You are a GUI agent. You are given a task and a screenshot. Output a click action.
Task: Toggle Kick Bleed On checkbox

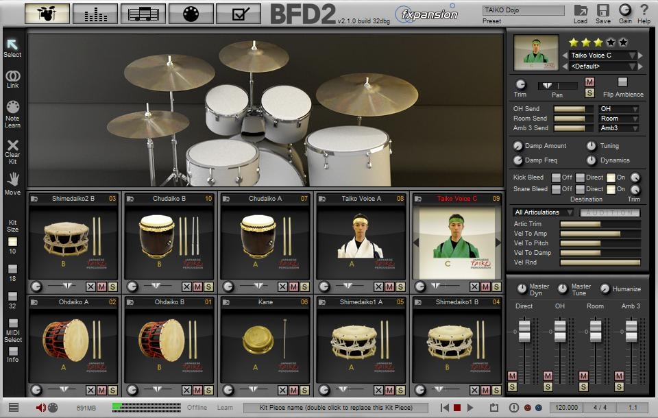[x=611, y=177]
